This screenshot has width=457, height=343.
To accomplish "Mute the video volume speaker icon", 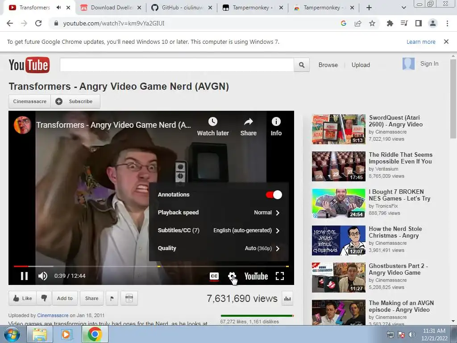I will pos(42,276).
